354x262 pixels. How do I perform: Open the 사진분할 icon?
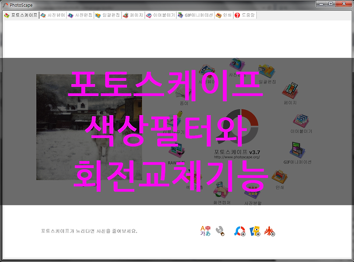(x=252, y=192)
